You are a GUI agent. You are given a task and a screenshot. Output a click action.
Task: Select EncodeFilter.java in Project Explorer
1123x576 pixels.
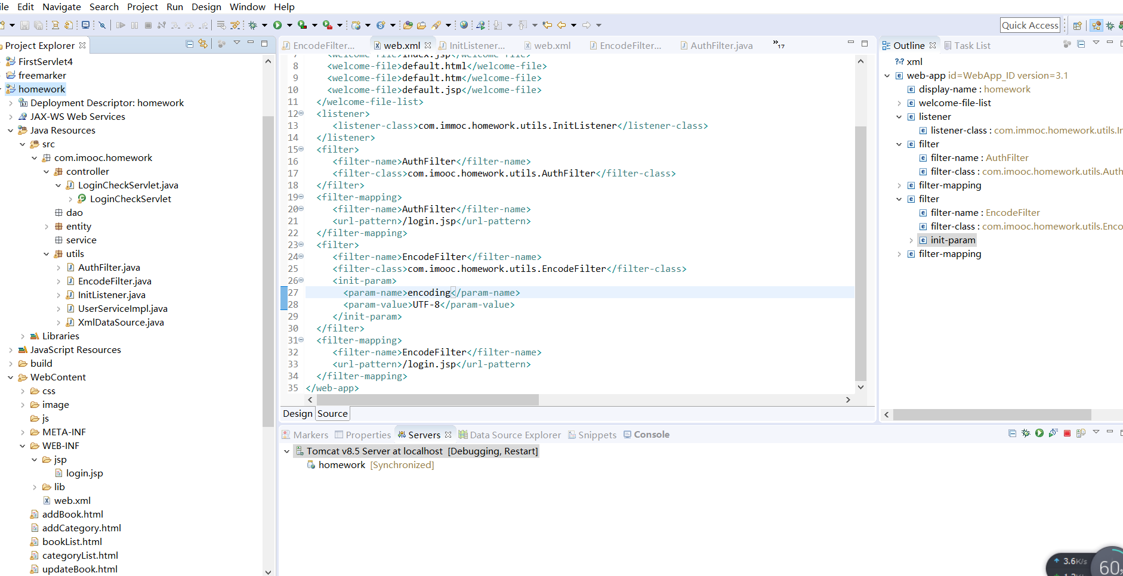pyautogui.click(x=115, y=281)
